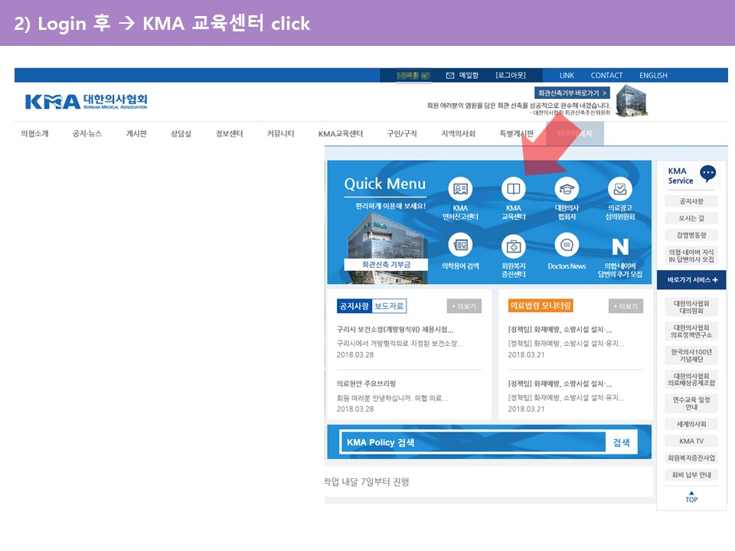Open the KMA 면허신고센터 icon
Screen dimensions: 735x551
coord(460,188)
